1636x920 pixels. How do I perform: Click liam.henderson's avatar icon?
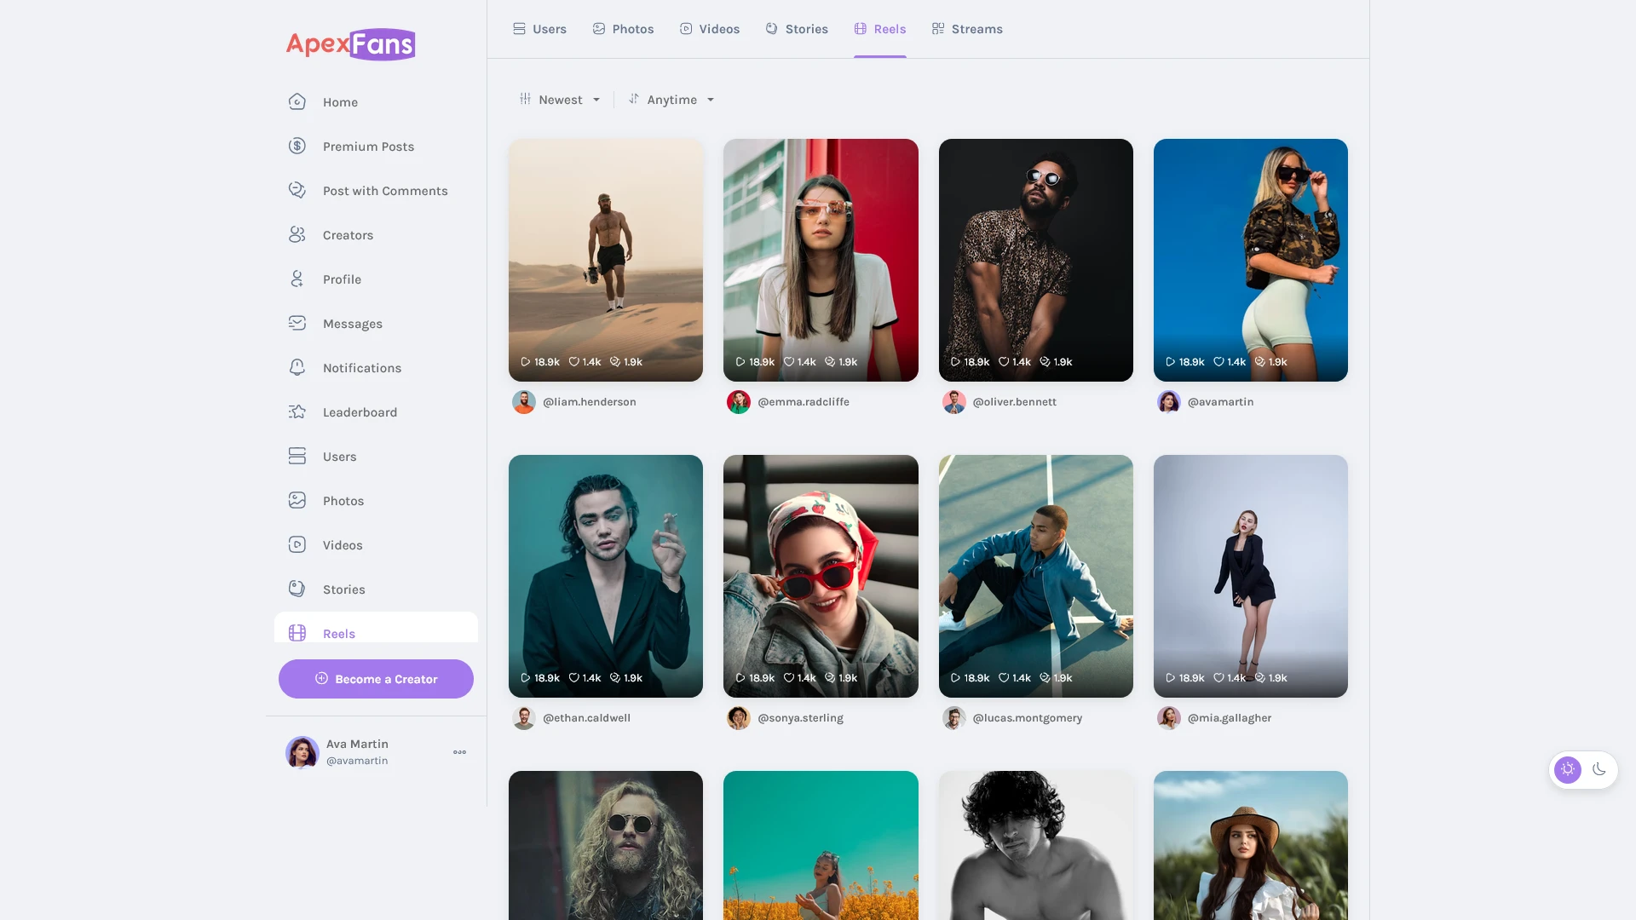click(523, 402)
